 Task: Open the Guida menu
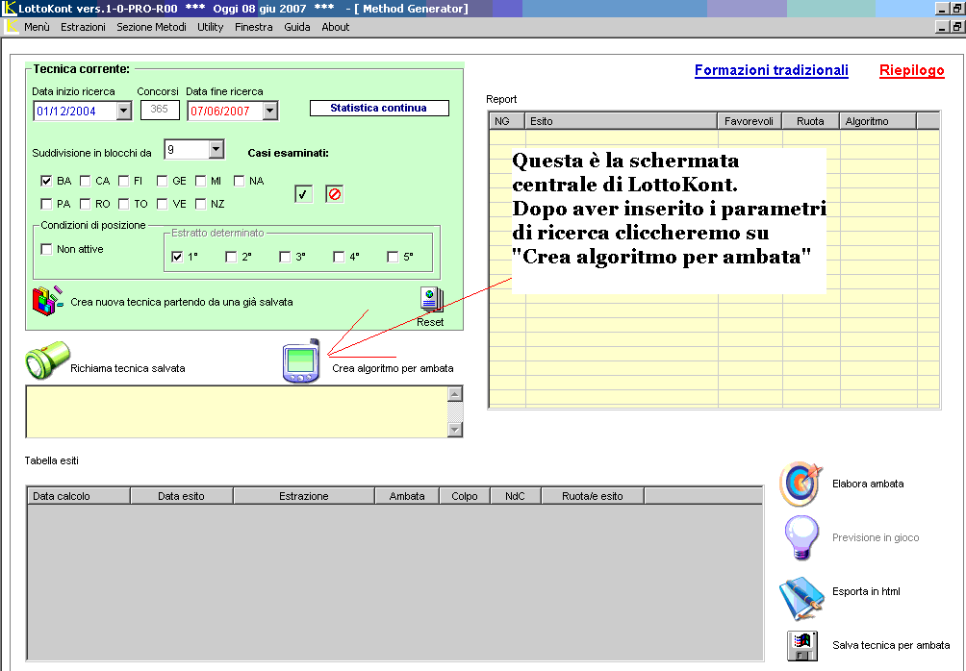pos(297,27)
